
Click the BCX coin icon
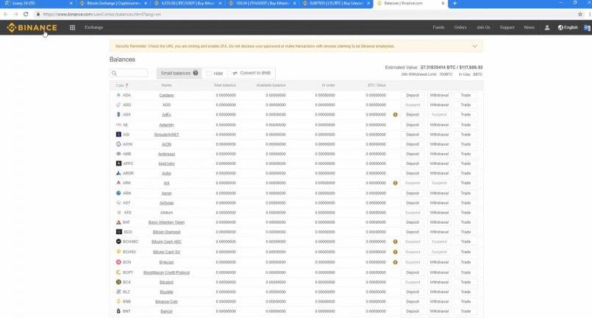coord(118,282)
